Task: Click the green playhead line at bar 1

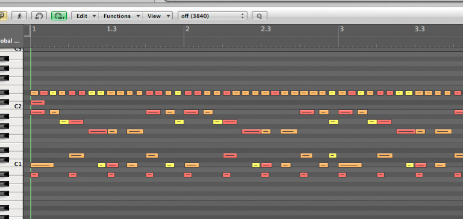Action: click(31, 133)
